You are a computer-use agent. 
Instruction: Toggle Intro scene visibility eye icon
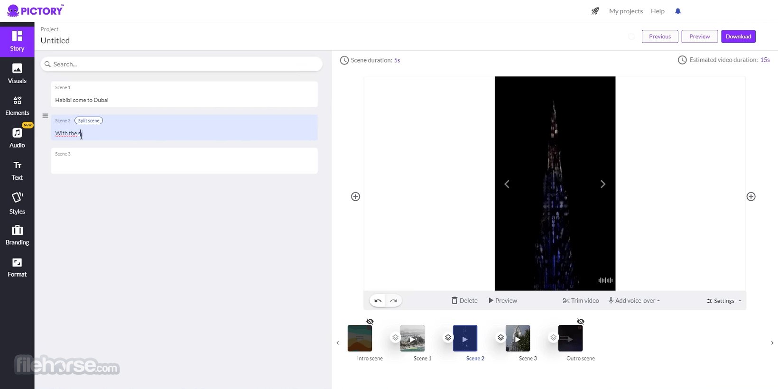370,322
